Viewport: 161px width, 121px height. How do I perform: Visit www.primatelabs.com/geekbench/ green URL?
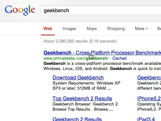[76, 58]
